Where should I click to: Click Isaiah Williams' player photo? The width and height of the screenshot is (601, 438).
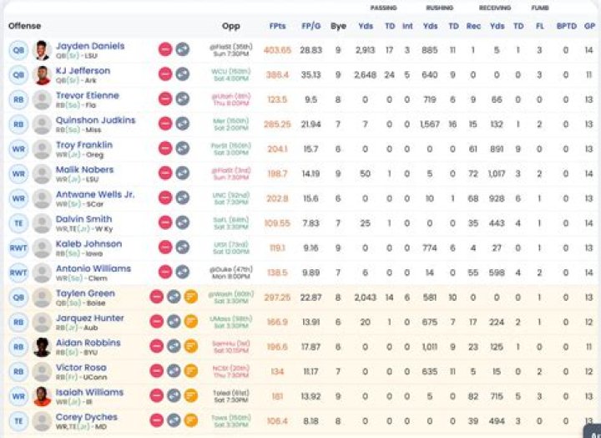pyautogui.click(x=42, y=396)
